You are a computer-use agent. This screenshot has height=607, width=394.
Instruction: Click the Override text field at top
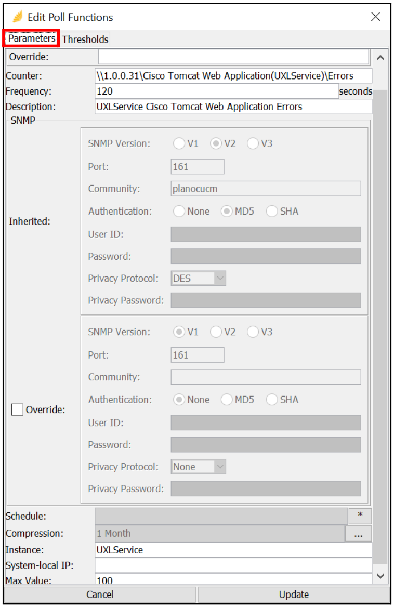coord(233,57)
